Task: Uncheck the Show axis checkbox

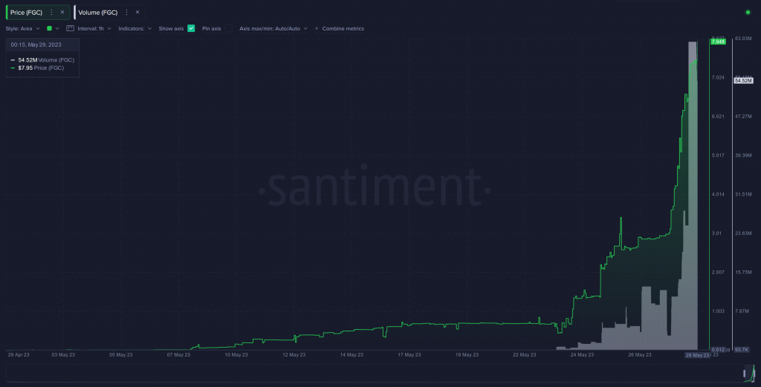Action: [x=191, y=29]
